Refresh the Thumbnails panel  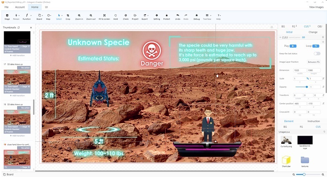tap(18, 27)
